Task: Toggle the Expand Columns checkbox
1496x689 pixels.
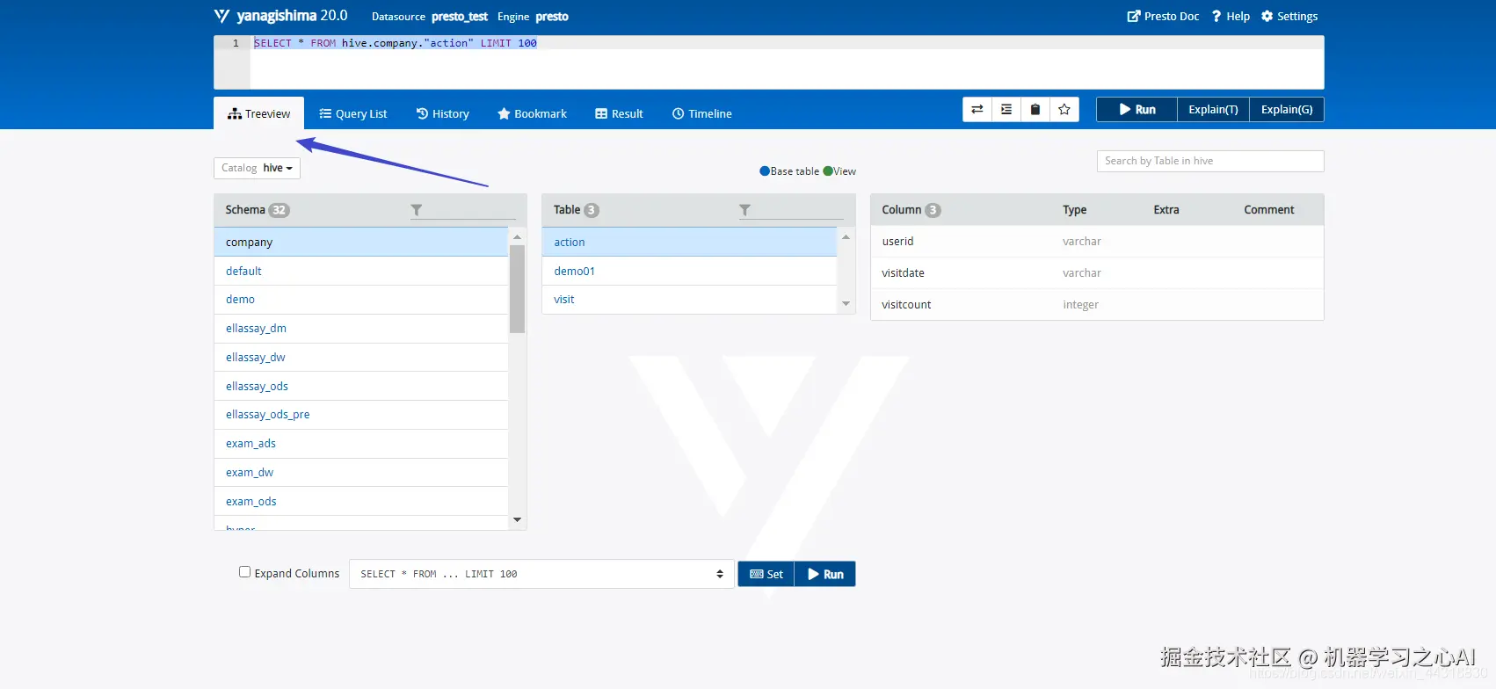Action: click(245, 572)
